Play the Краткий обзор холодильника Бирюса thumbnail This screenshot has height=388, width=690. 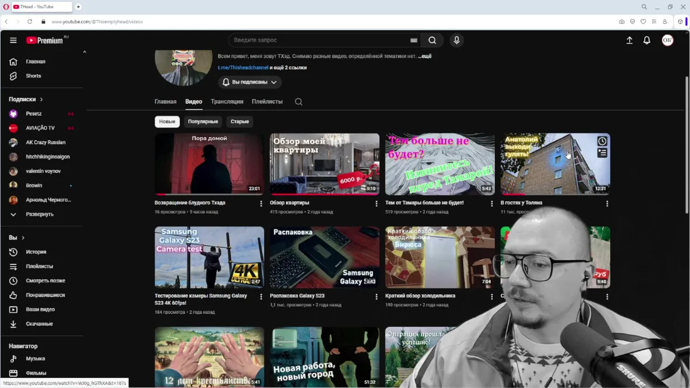coord(440,257)
